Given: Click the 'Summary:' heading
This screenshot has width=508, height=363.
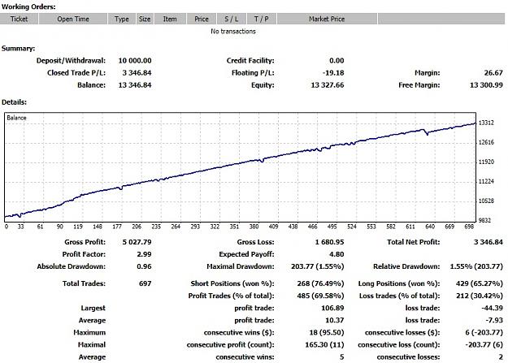Looking at the screenshot, I should [18, 49].
